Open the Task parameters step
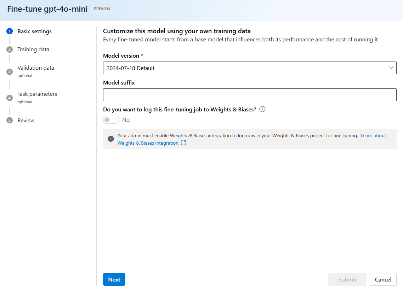Viewport: 403px width, 290px height. click(37, 94)
